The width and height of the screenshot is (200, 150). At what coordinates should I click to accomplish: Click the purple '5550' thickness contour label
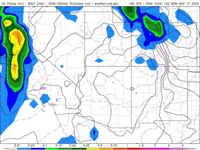click(52, 104)
